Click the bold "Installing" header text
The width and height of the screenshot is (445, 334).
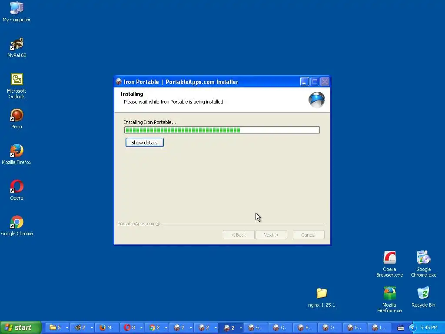pyautogui.click(x=132, y=94)
